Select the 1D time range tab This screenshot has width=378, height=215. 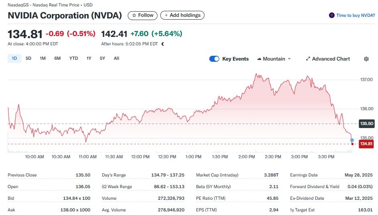point(14,59)
